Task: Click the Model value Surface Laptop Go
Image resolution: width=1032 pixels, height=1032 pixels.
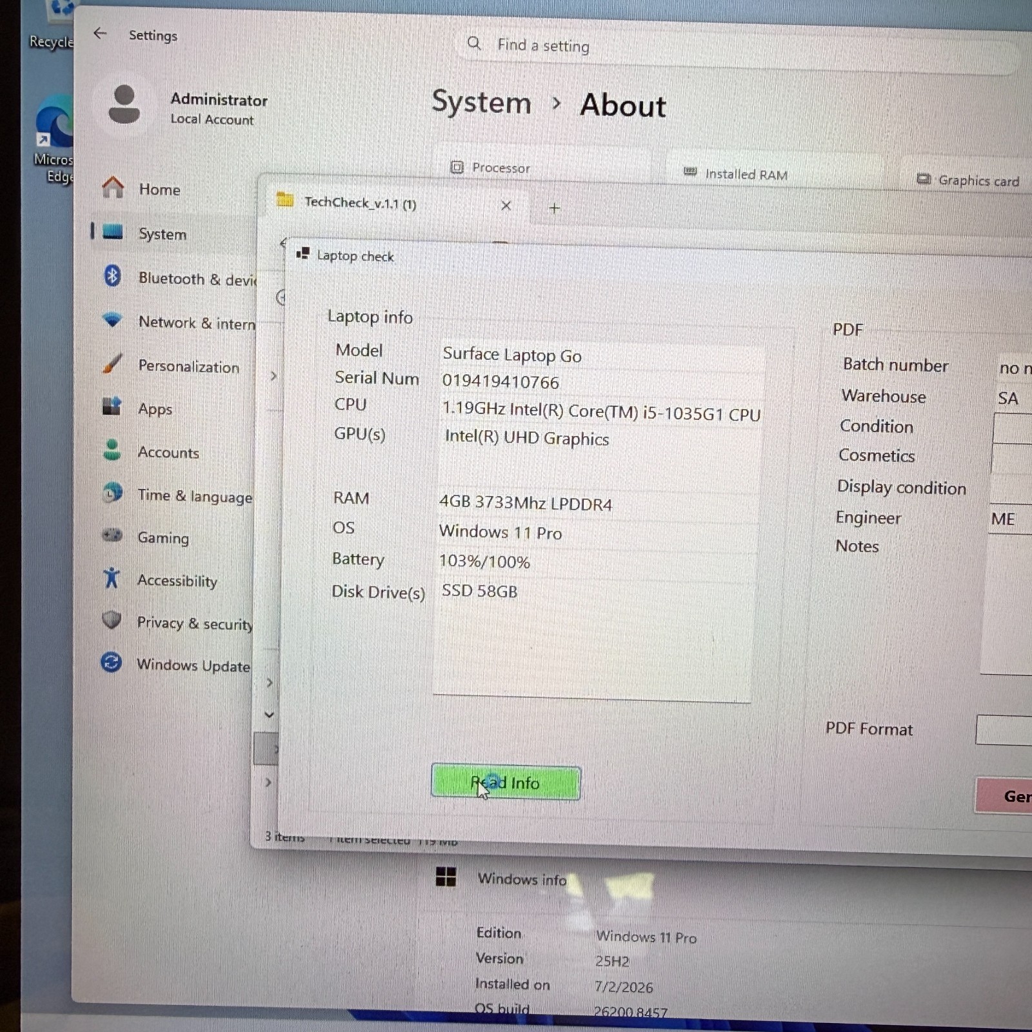Action: pyautogui.click(x=512, y=355)
